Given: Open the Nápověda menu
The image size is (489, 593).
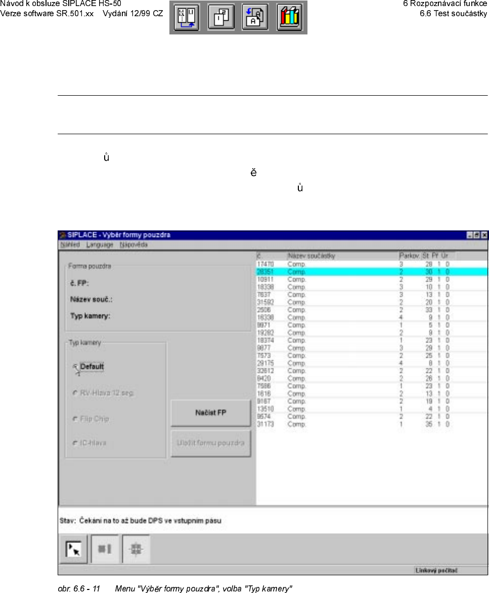Looking at the screenshot, I should pos(134,245).
